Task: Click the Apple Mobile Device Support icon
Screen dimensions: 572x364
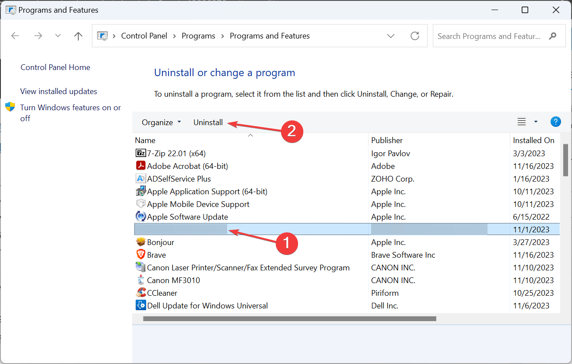Action: pos(140,204)
